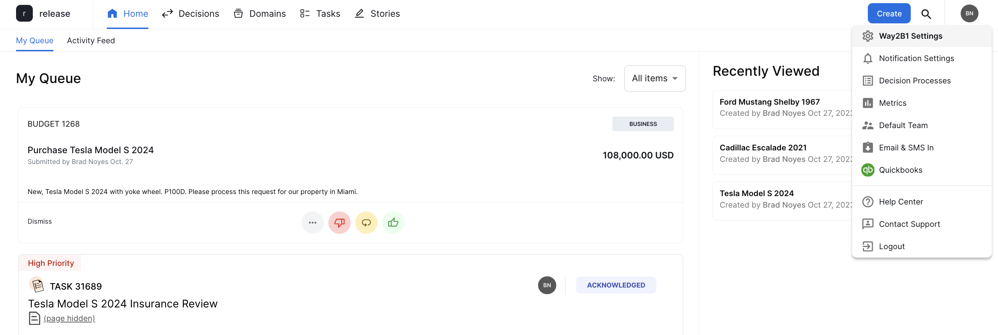
Task: Click the pencil icon beside Stories
Action: coord(359,14)
